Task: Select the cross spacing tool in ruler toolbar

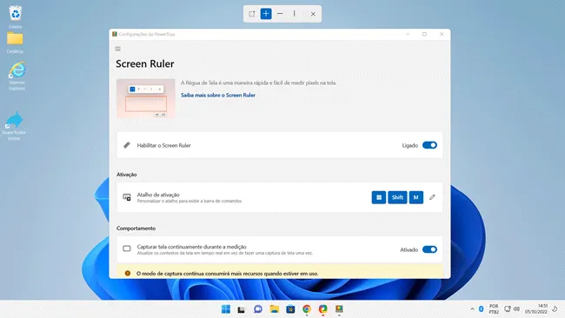Action: coord(266,14)
